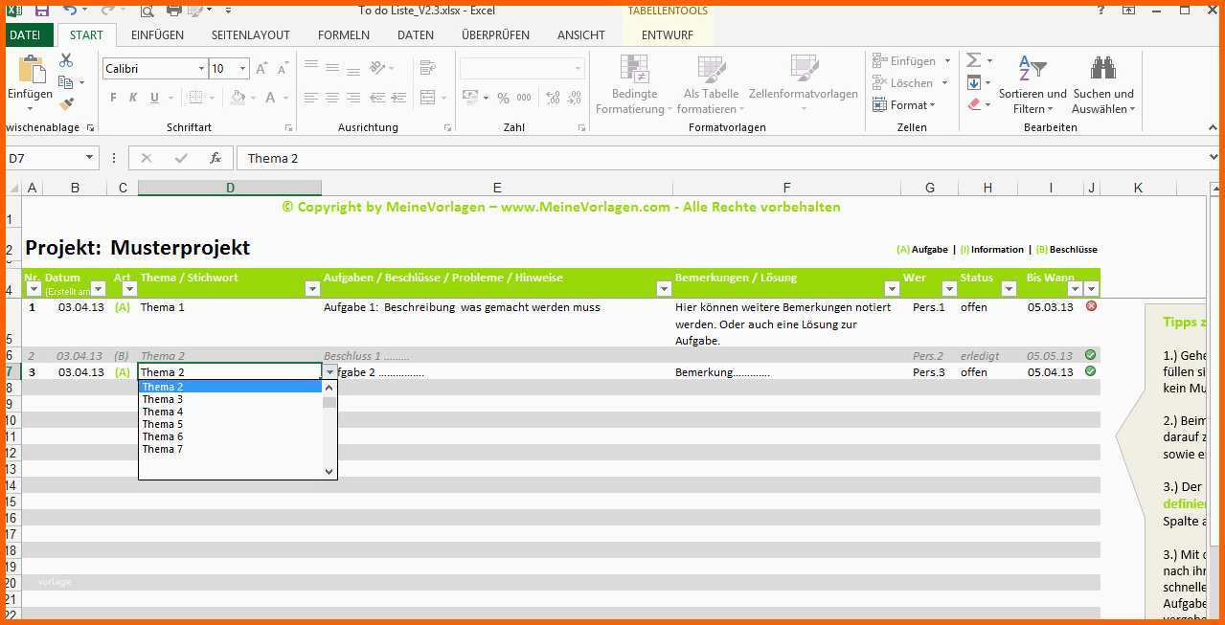Redo via the quick-access toolbar arrow
This screenshot has width=1225, height=625.
pos(107,11)
